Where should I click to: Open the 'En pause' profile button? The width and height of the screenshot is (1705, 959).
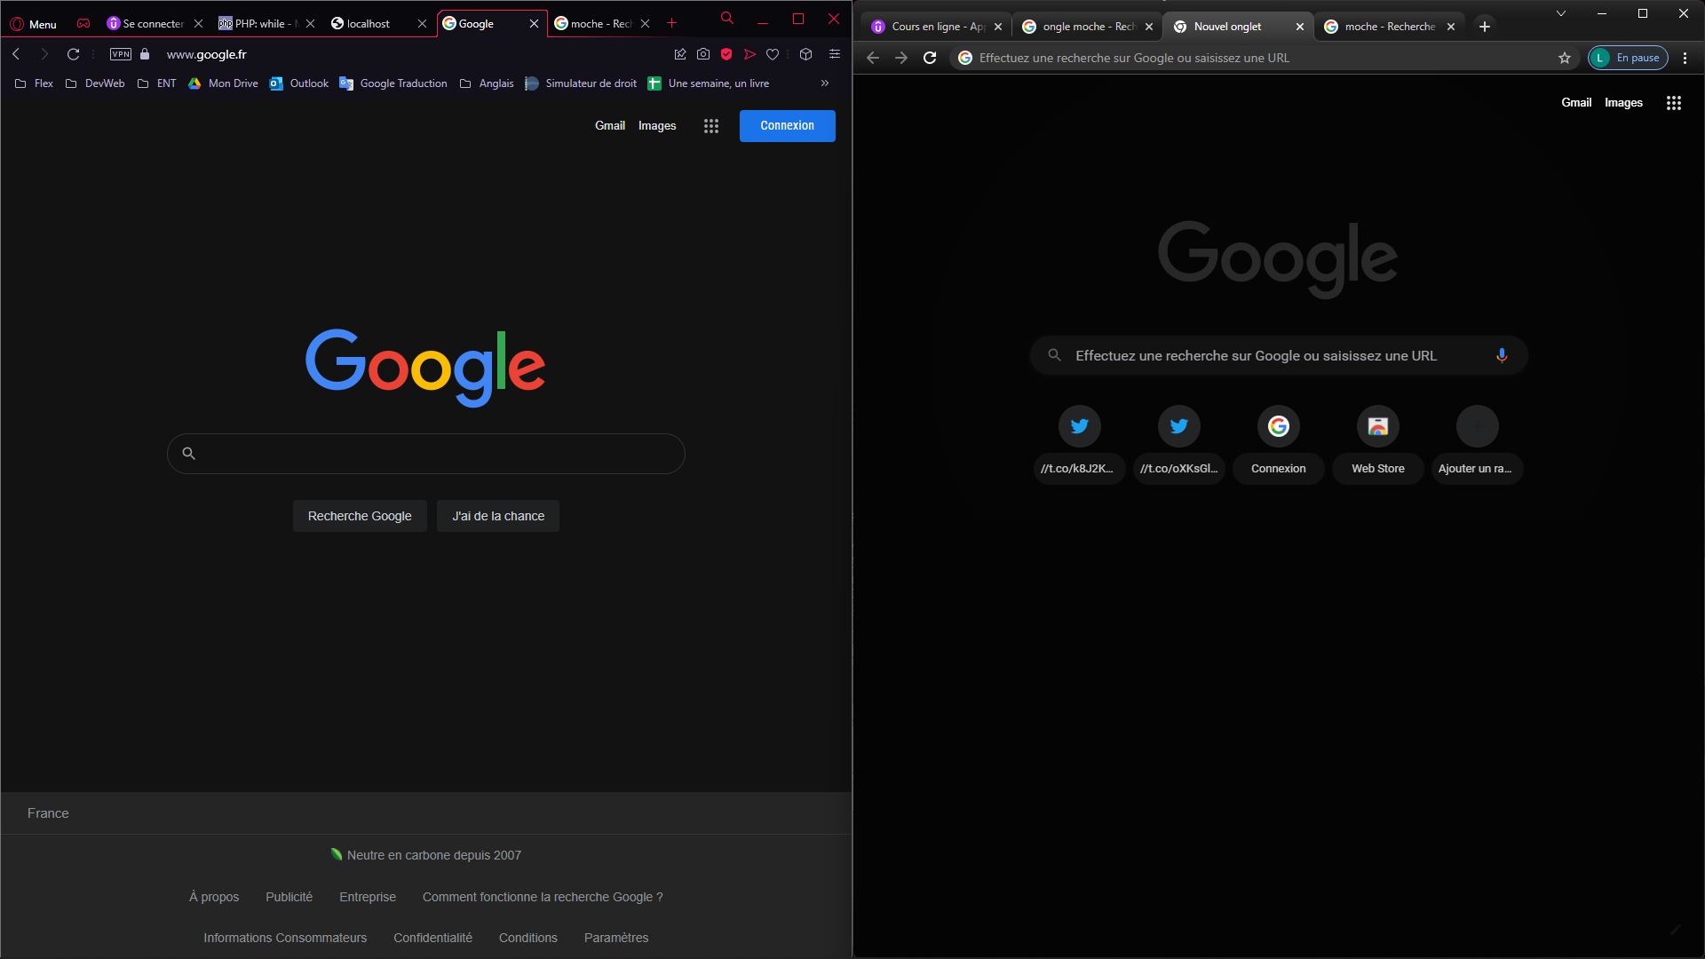pyautogui.click(x=1629, y=58)
